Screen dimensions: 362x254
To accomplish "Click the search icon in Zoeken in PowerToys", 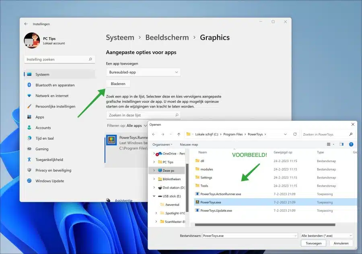I will click(351, 134).
